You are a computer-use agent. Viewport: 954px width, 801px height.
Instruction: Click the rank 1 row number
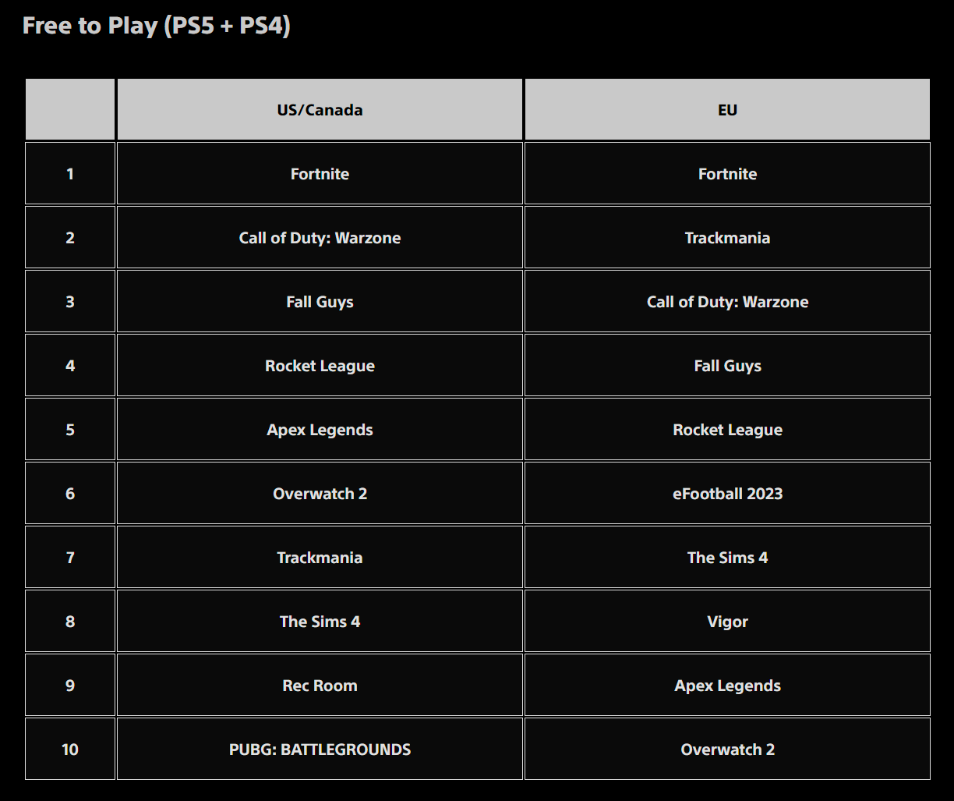click(x=70, y=173)
